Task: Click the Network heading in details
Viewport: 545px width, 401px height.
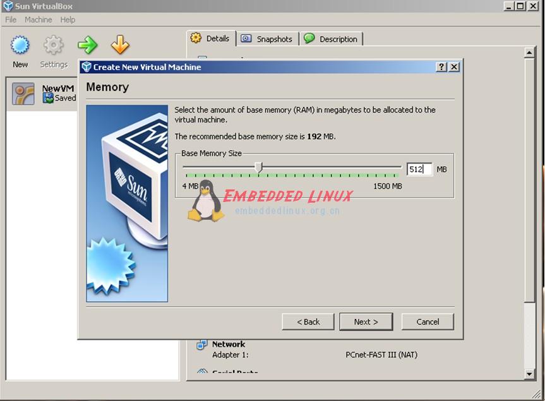Action: (229, 344)
